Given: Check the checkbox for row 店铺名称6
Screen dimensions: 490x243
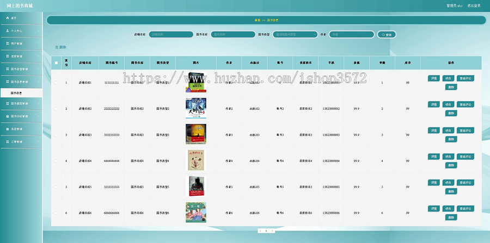Looking at the screenshot, I should pos(56,213).
